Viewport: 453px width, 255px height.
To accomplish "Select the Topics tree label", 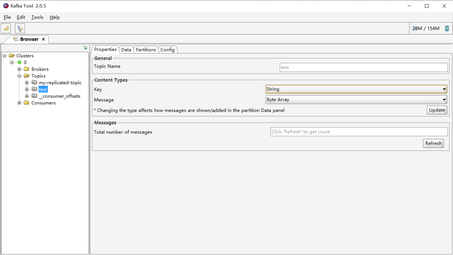I will [38, 76].
